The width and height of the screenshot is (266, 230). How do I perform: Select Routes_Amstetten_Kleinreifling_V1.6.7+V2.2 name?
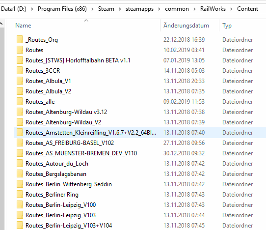[91, 133]
